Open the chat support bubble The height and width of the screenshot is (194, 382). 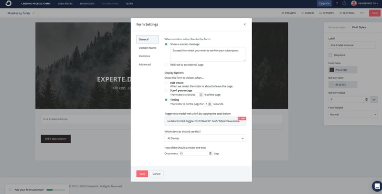[x=377, y=186]
